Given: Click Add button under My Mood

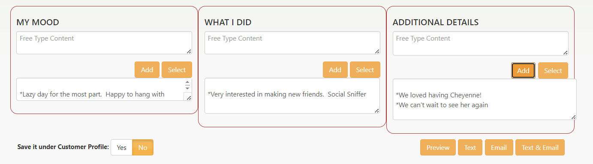Looking at the screenshot, I should pos(147,70).
